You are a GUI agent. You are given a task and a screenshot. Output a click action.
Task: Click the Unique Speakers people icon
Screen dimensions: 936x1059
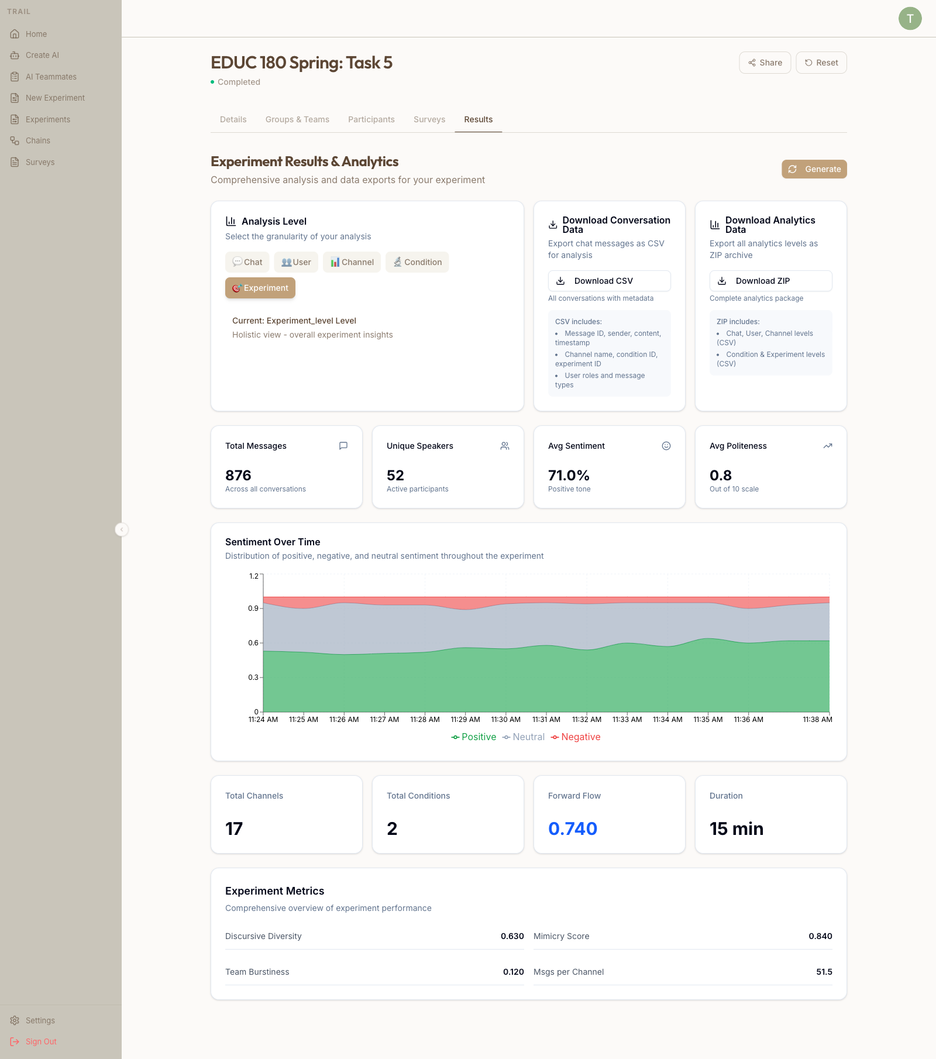[505, 446]
